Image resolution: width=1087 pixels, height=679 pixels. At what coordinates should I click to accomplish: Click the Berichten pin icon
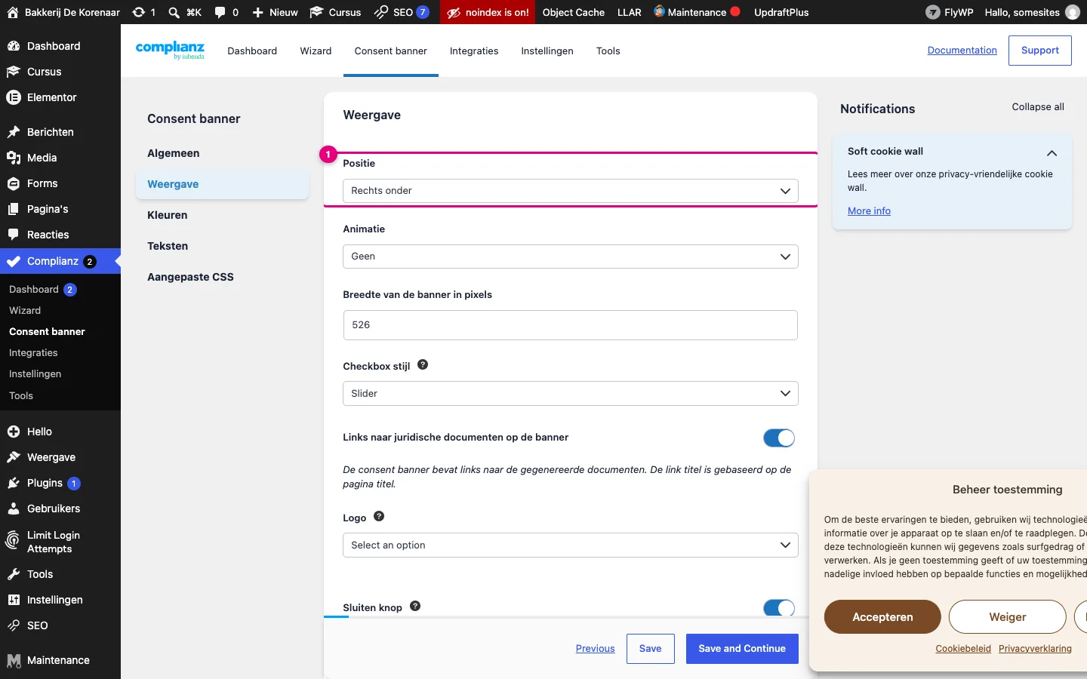pyautogui.click(x=13, y=132)
